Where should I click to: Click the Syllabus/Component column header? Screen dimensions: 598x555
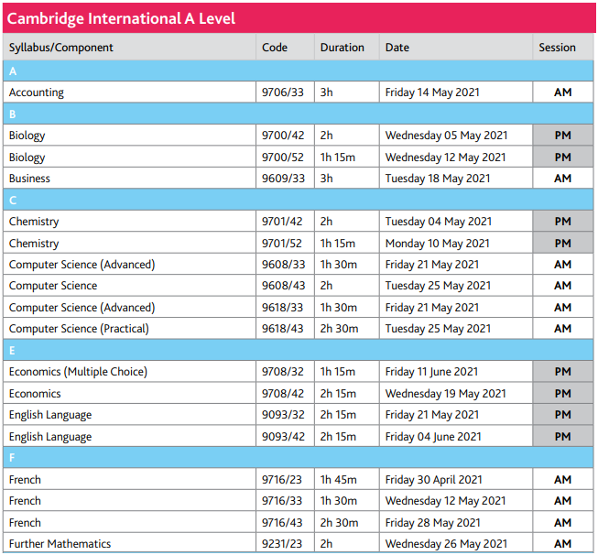(x=61, y=48)
